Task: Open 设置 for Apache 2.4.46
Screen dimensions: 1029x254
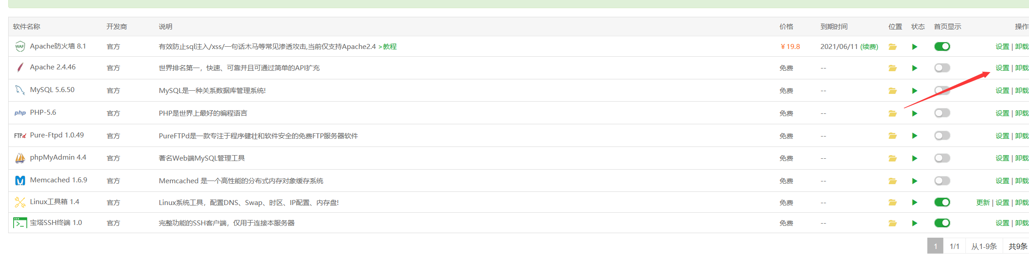Action: 1002,68
